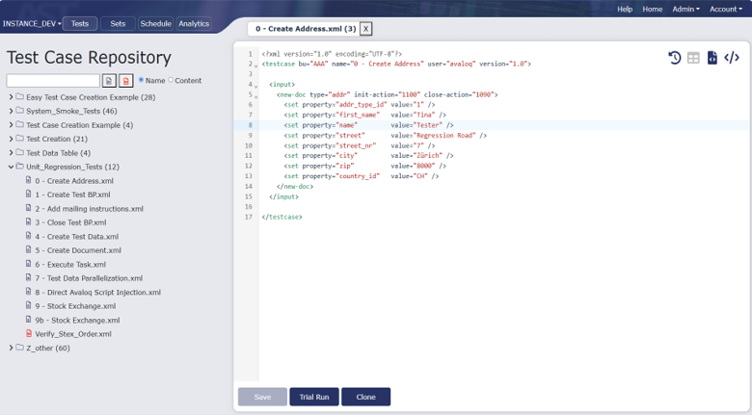Click the test case search input field
This screenshot has width=752, height=415.
pos(53,81)
